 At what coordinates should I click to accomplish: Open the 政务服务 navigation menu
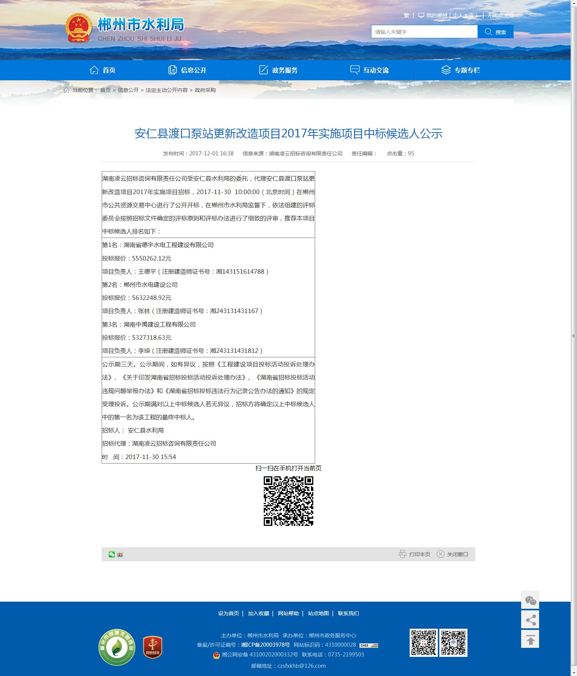[278, 70]
